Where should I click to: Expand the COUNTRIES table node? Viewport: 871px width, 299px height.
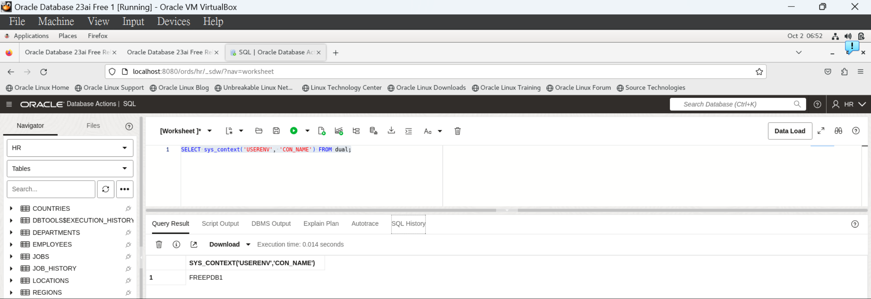11,208
